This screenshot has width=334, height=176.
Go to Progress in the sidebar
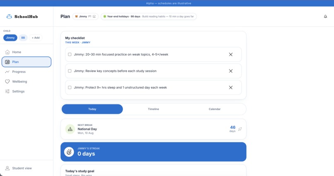pos(27,72)
